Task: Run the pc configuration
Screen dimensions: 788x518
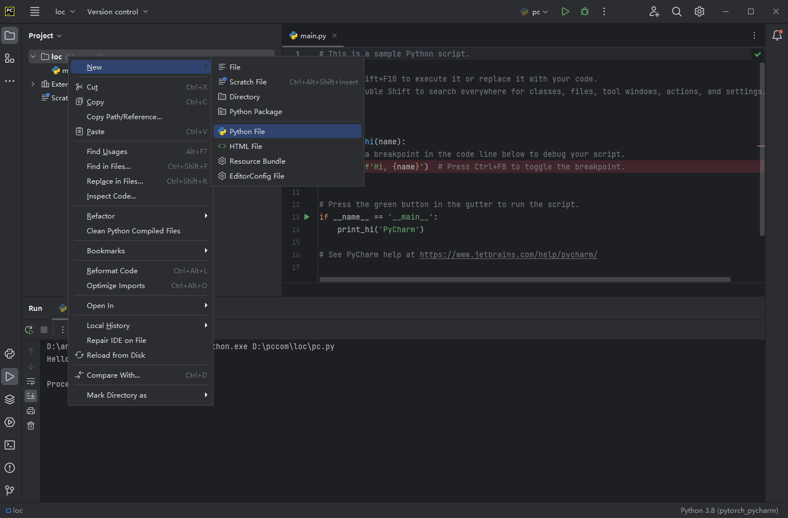Action: click(x=565, y=11)
